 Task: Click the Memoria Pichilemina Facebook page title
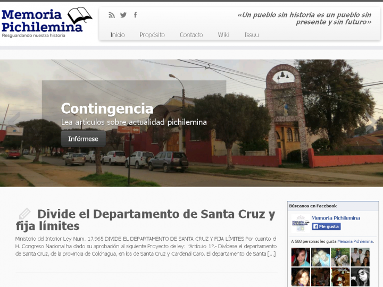[336, 218]
